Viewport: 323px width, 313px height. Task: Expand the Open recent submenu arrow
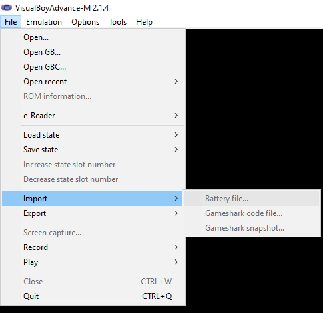pyautogui.click(x=176, y=82)
